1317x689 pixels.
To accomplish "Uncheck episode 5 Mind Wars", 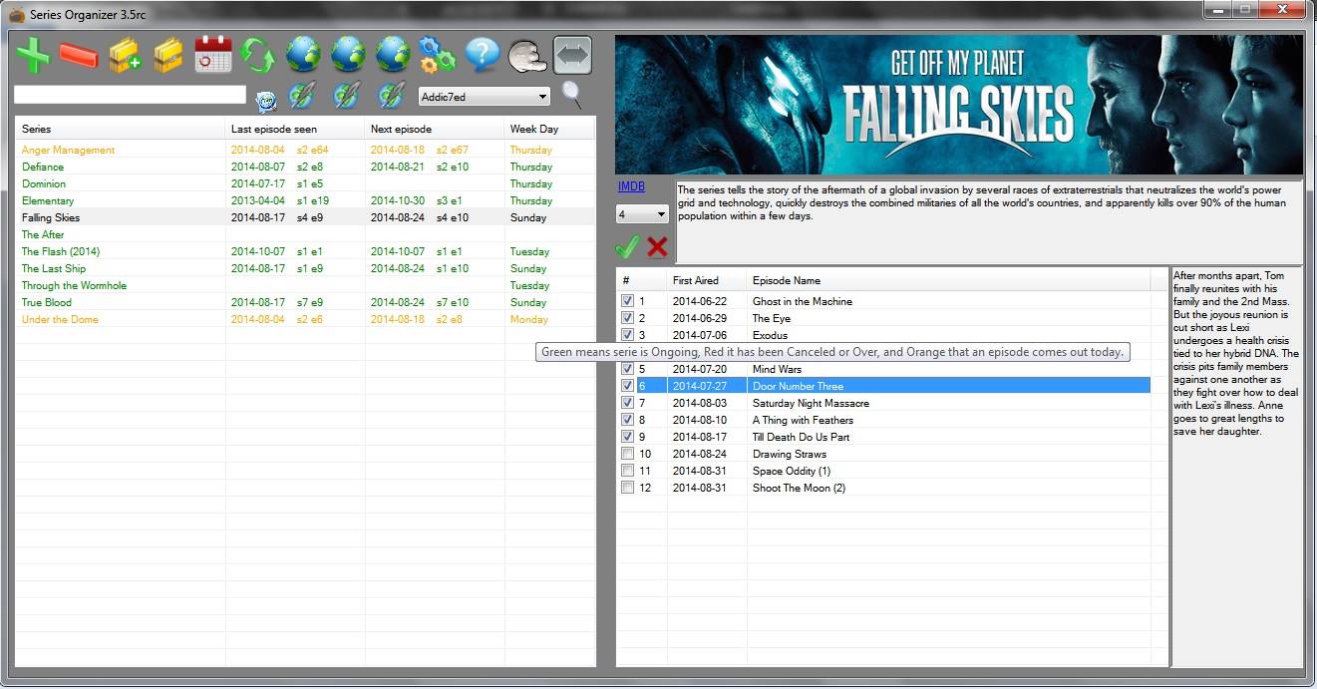I will (x=627, y=368).
